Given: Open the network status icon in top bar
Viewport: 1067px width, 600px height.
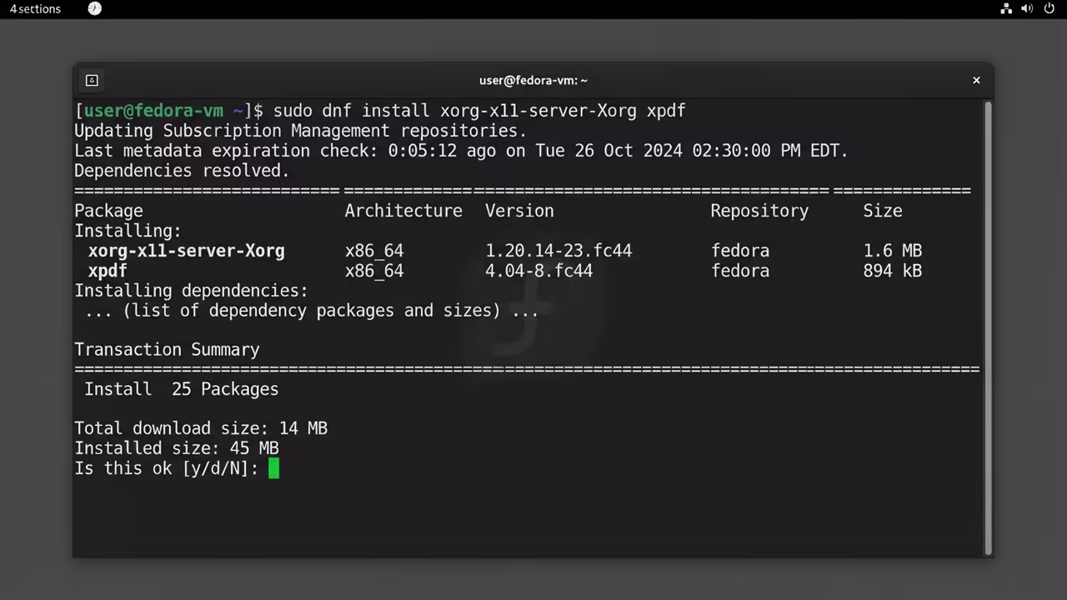Looking at the screenshot, I should (1006, 8).
